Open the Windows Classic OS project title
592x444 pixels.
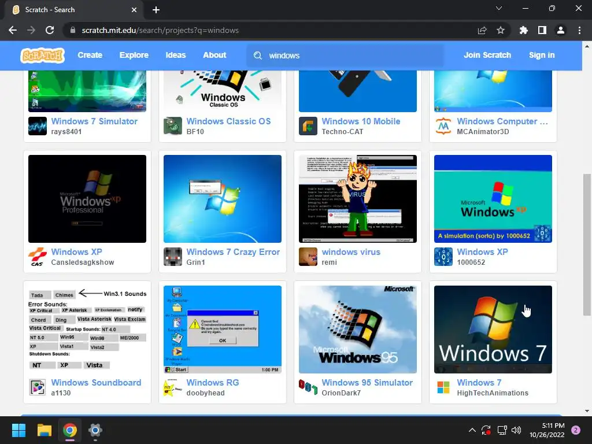coord(228,121)
